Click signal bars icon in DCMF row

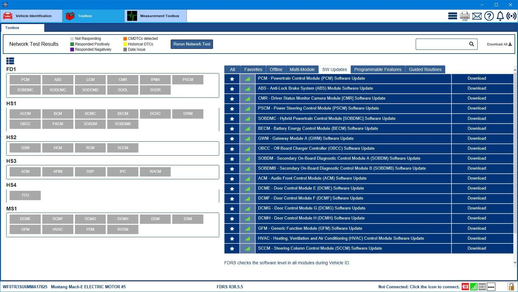point(247,199)
